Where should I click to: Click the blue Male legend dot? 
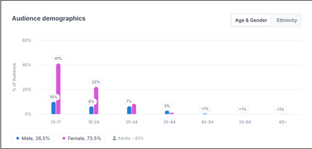click(18, 138)
